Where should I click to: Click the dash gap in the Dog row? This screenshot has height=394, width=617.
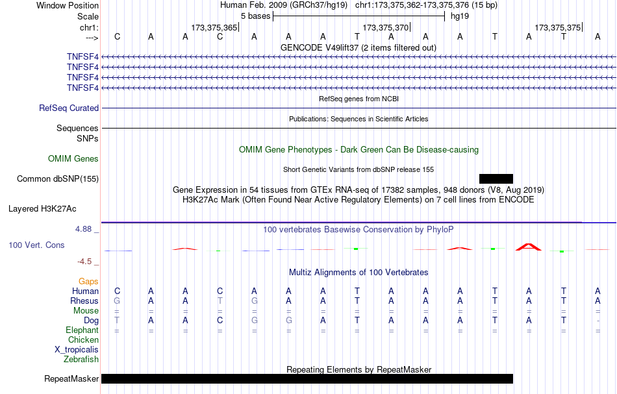click(x=598, y=321)
